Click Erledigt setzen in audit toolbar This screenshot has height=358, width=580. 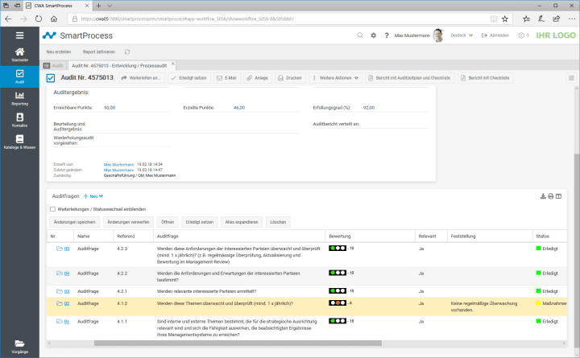coord(189,78)
